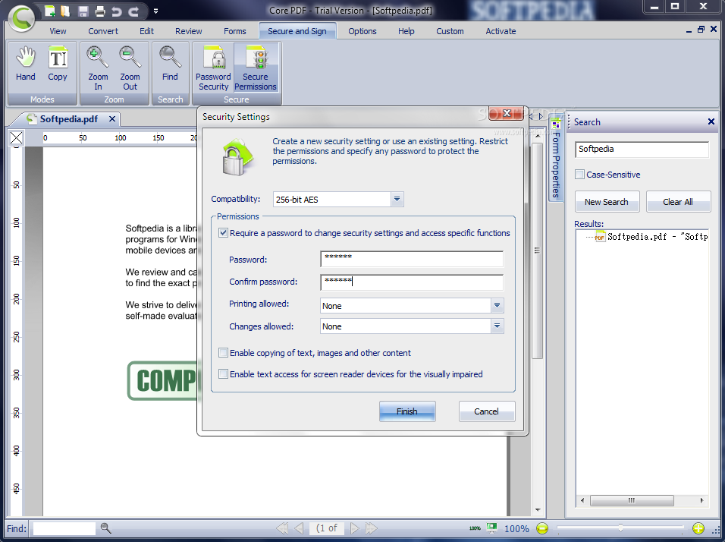Click the ruler corner cross icon

coord(17,137)
